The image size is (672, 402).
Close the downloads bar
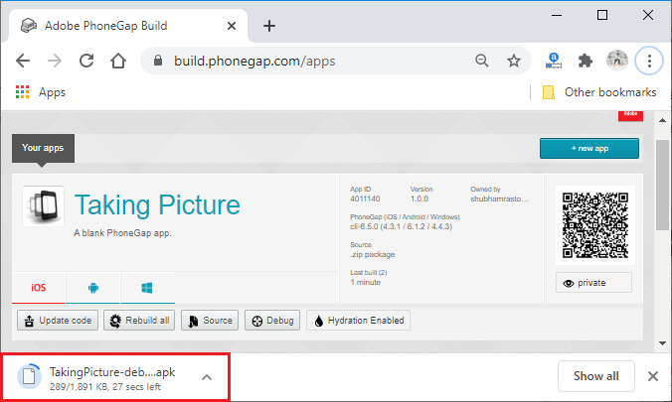pos(653,376)
